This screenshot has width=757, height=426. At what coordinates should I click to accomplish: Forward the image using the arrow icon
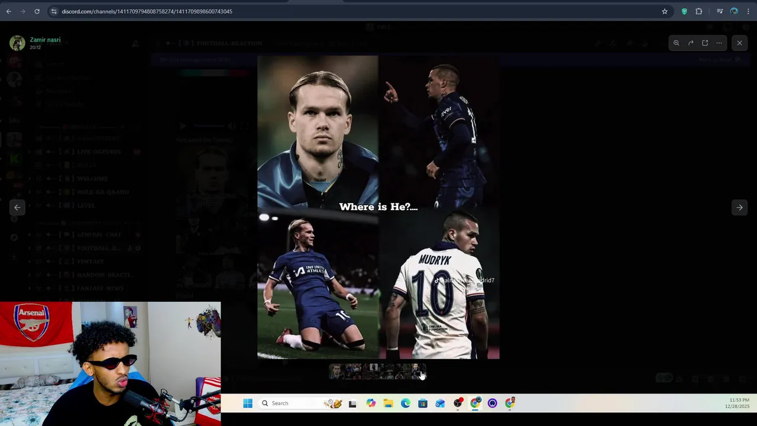point(691,43)
